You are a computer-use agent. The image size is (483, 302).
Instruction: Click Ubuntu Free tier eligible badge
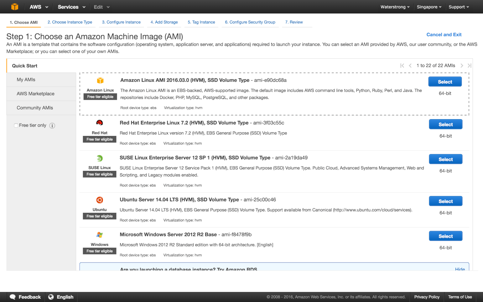click(100, 216)
